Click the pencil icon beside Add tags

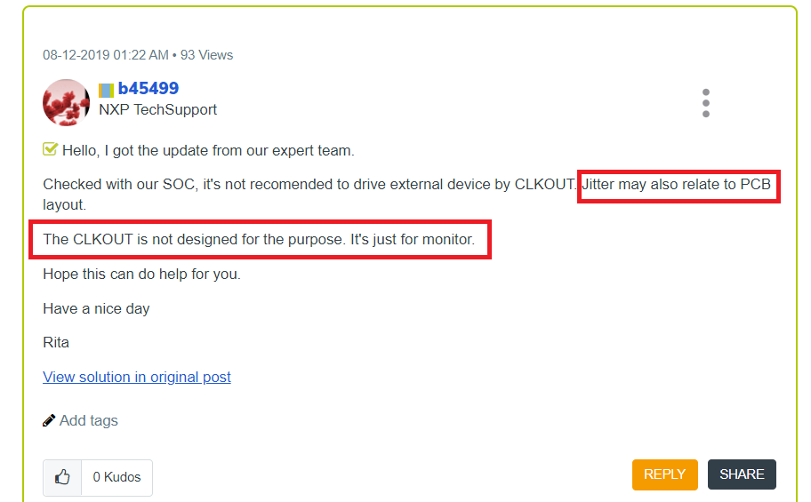(50, 420)
